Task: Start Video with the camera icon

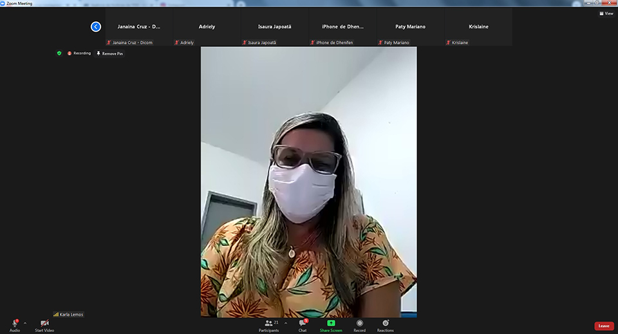Action: point(44,323)
